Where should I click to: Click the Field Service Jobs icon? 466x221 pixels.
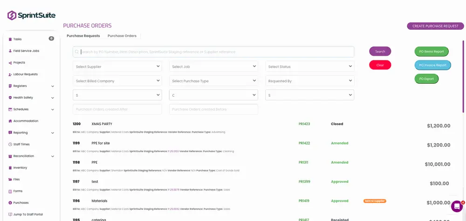10,51
